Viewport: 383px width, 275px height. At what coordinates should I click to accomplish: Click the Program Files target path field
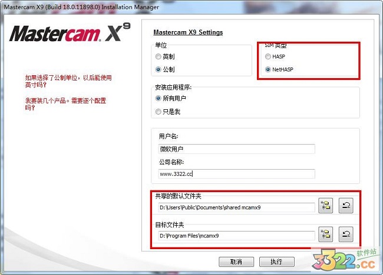(236, 236)
